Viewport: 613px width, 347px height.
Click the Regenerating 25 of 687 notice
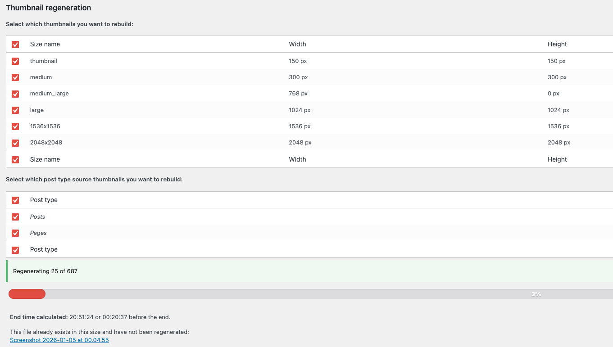click(x=45, y=271)
